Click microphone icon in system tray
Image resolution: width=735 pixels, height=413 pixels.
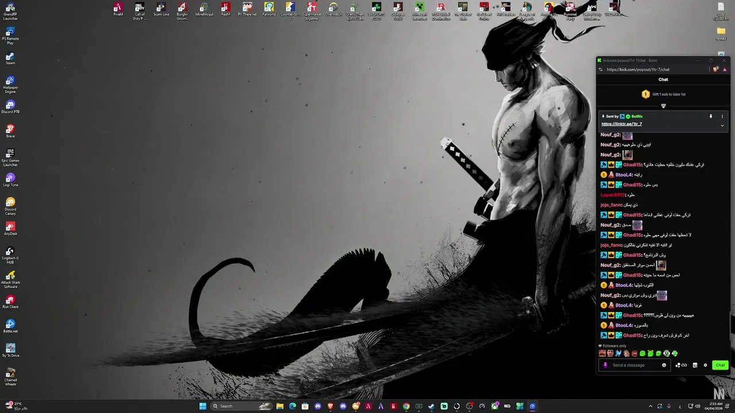[x=669, y=406]
